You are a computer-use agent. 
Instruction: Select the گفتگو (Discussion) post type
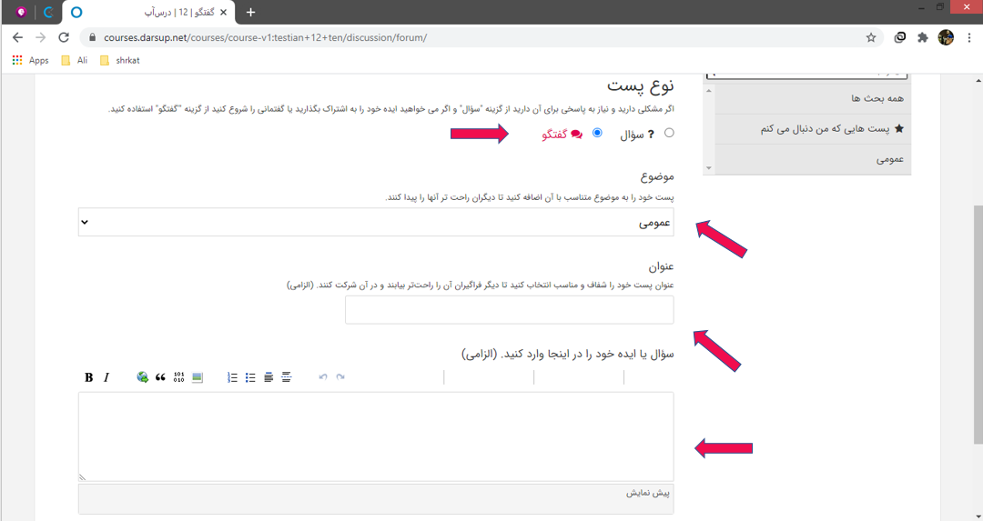[597, 133]
